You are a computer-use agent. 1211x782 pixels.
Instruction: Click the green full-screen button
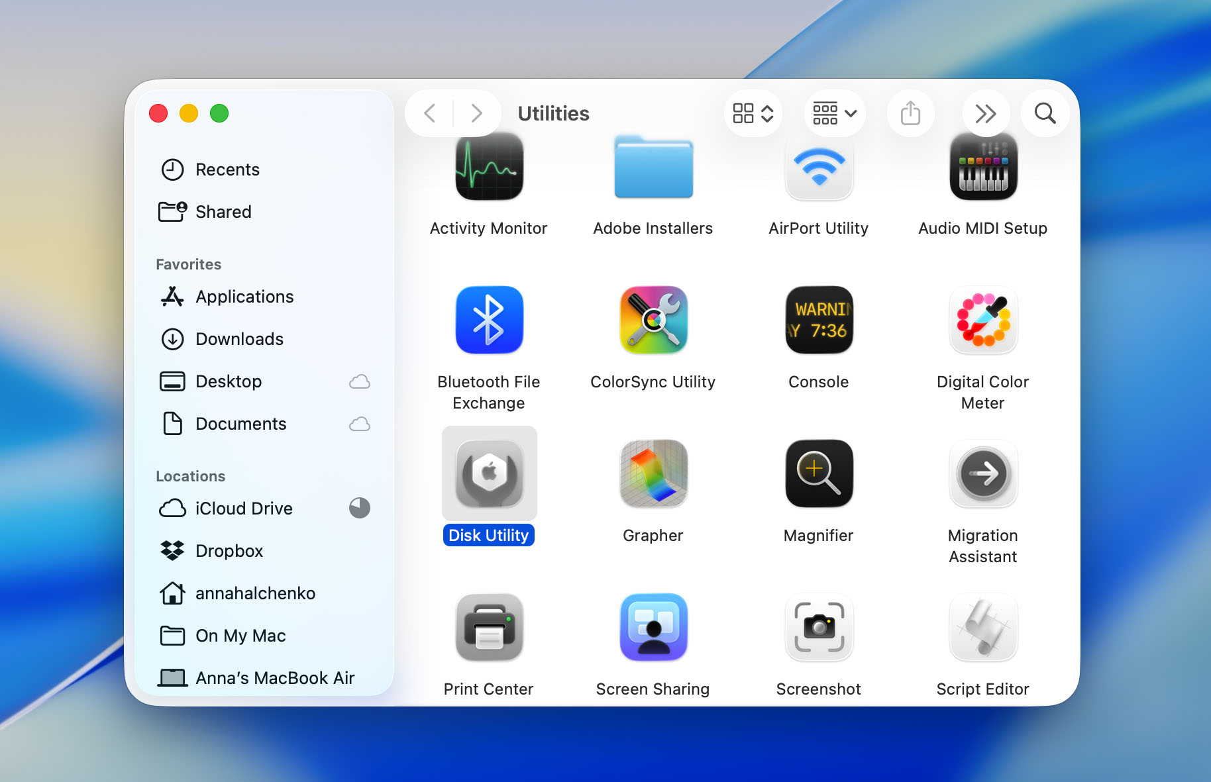(219, 113)
